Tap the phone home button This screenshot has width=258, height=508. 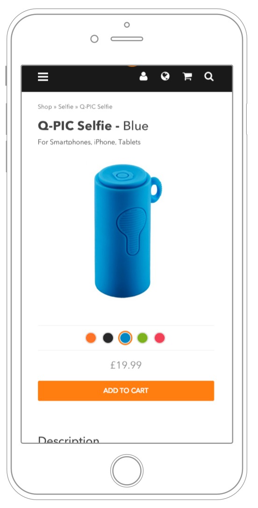point(127,471)
